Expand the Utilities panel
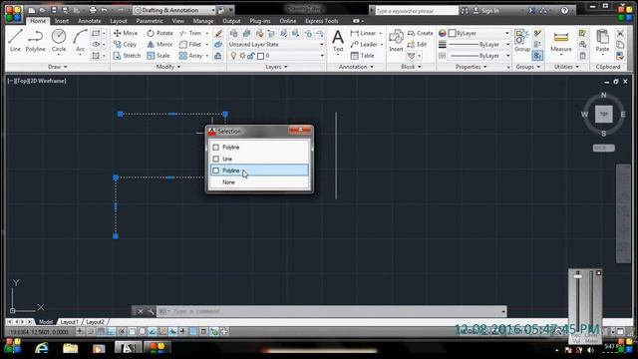638x359 pixels. (566, 67)
